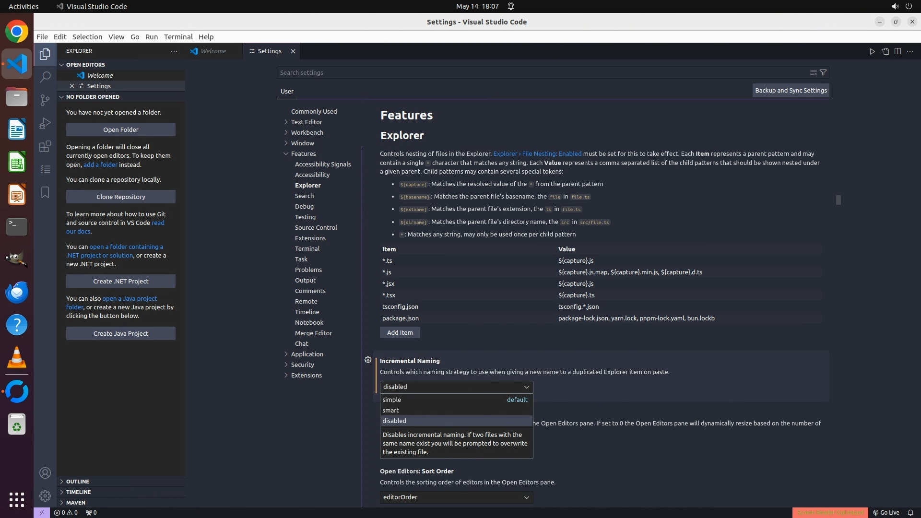Click the split editor right icon
The height and width of the screenshot is (518, 921).
click(x=897, y=51)
